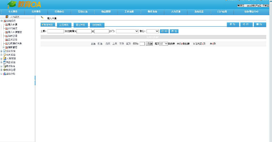272x142 pixels.
Task: Click the 添加 add button
Action: (233, 25)
